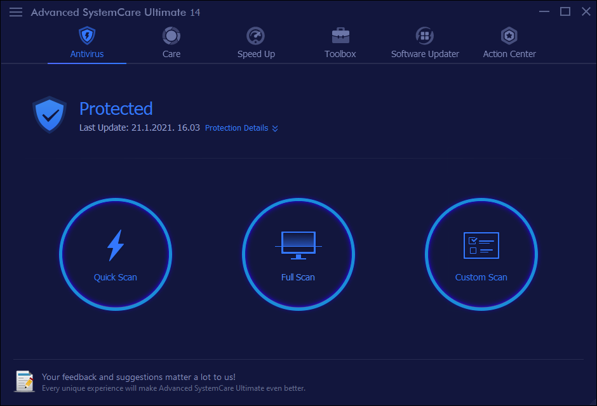Viewport: 597px width, 406px height.
Task: Click the feedback notepad icon
Action: click(24, 381)
